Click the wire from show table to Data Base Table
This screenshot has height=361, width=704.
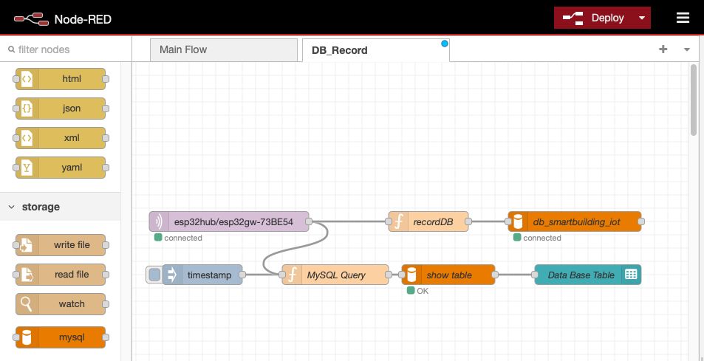(515, 275)
